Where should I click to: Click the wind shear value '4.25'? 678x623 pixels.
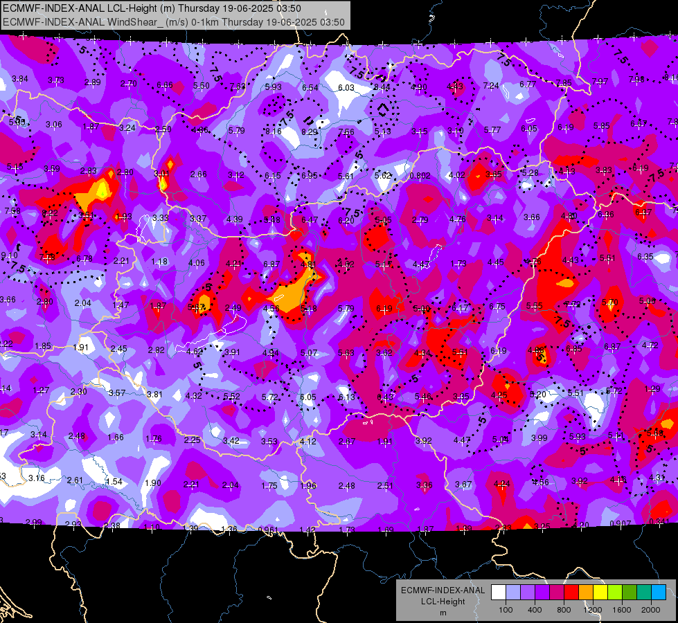[x=499, y=395]
